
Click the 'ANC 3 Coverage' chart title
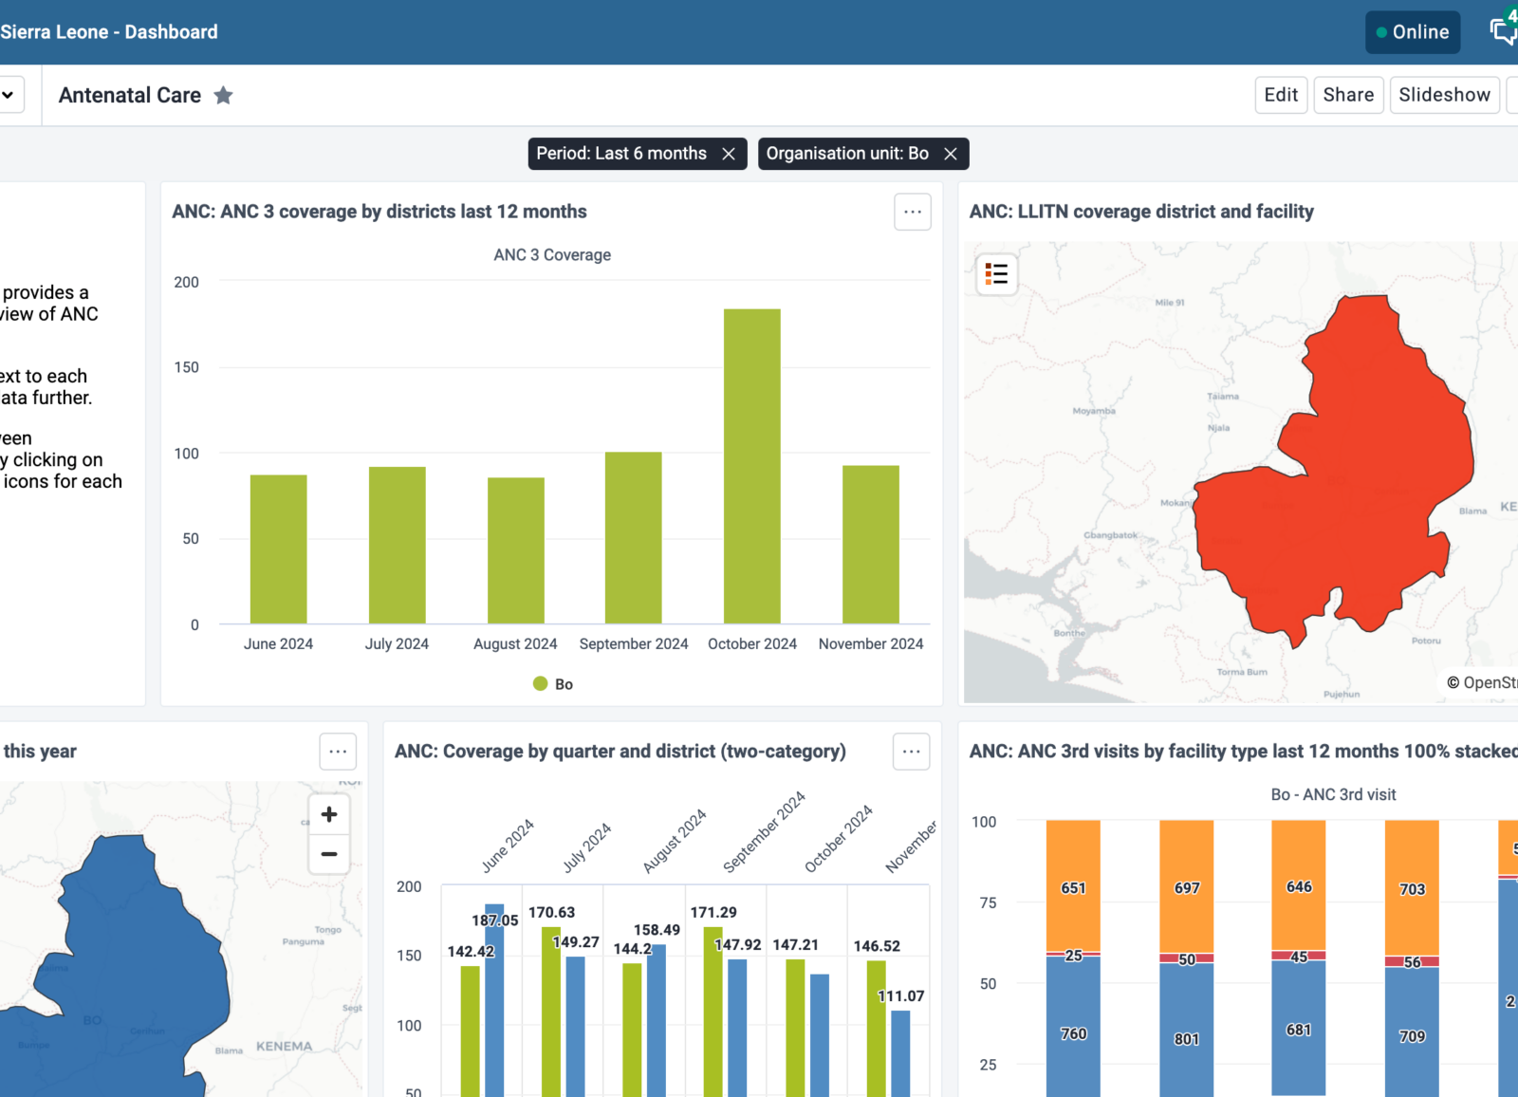(552, 255)
